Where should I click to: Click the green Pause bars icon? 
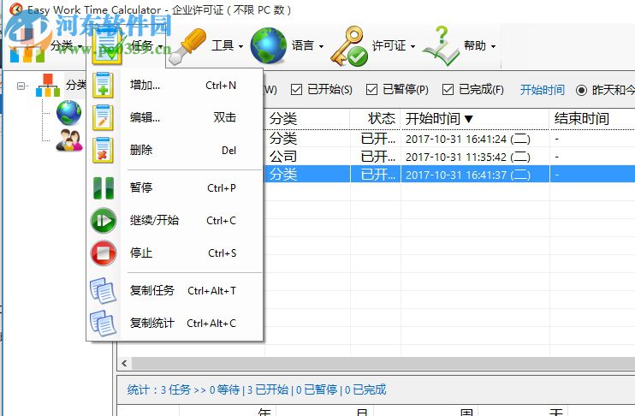(104, 188)
